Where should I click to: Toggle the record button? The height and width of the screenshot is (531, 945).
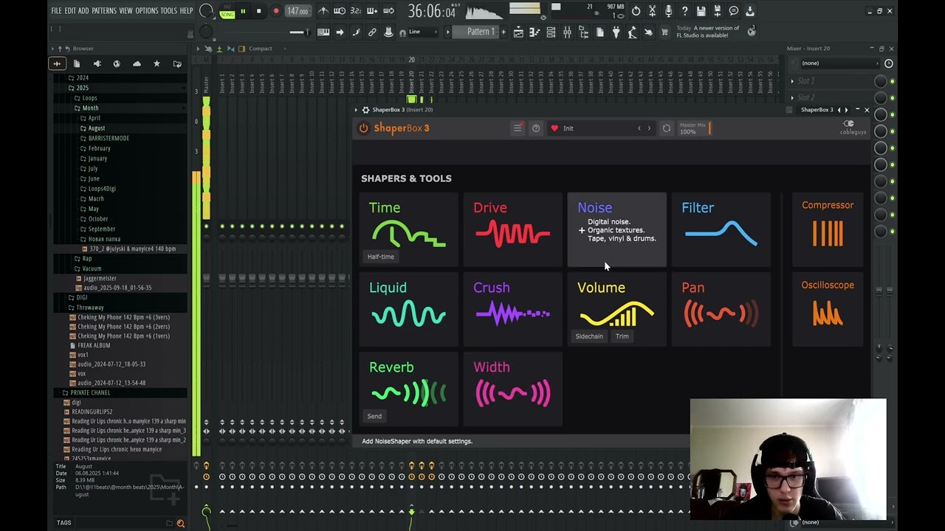pos(276,11)
